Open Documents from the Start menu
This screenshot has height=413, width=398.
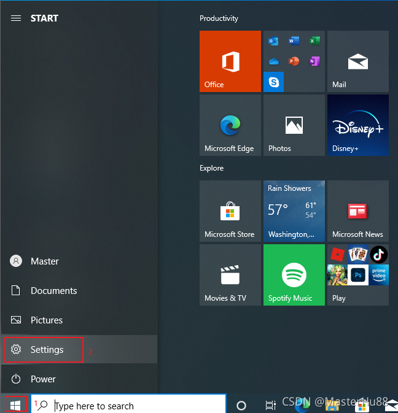pos(79,291)
